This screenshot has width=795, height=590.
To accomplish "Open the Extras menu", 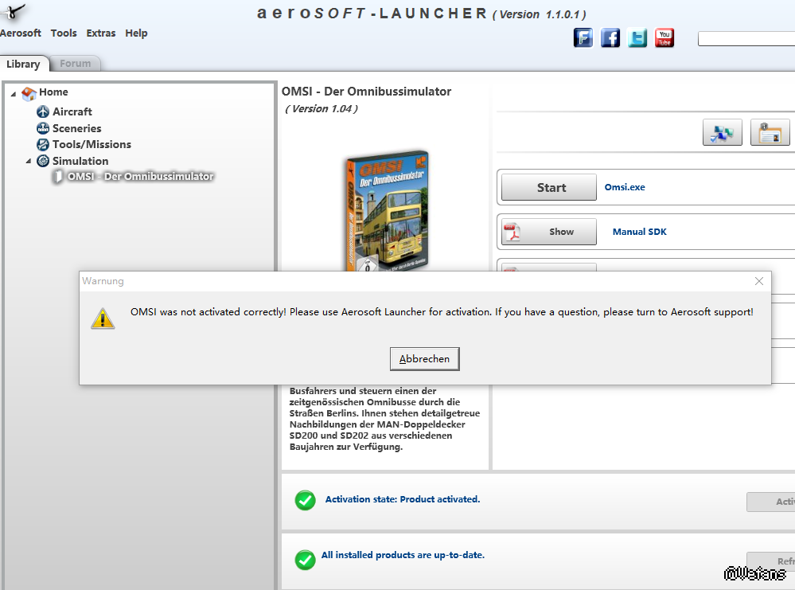I will pos(101,33).
